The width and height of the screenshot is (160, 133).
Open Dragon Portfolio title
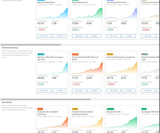click(x=114, y=112)
